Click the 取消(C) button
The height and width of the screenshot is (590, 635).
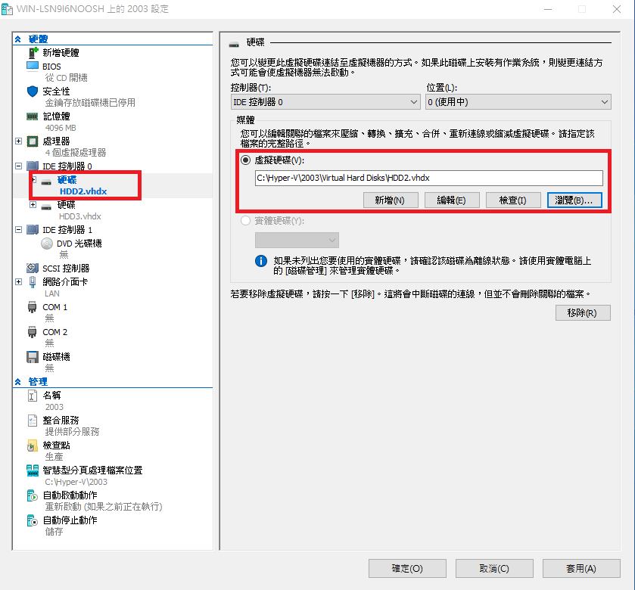(x=494, y=569)
